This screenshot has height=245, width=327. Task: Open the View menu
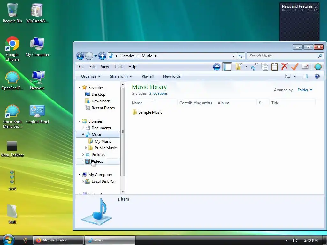pyautogui.click(x=105, y=67)
